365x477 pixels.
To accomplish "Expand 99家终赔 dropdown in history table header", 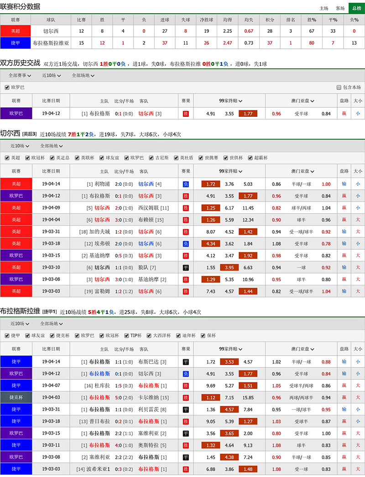I will [x=230, y=101].
